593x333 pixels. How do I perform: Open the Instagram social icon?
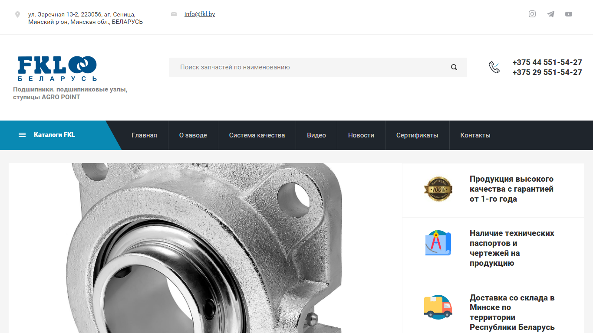coord(532,14)
